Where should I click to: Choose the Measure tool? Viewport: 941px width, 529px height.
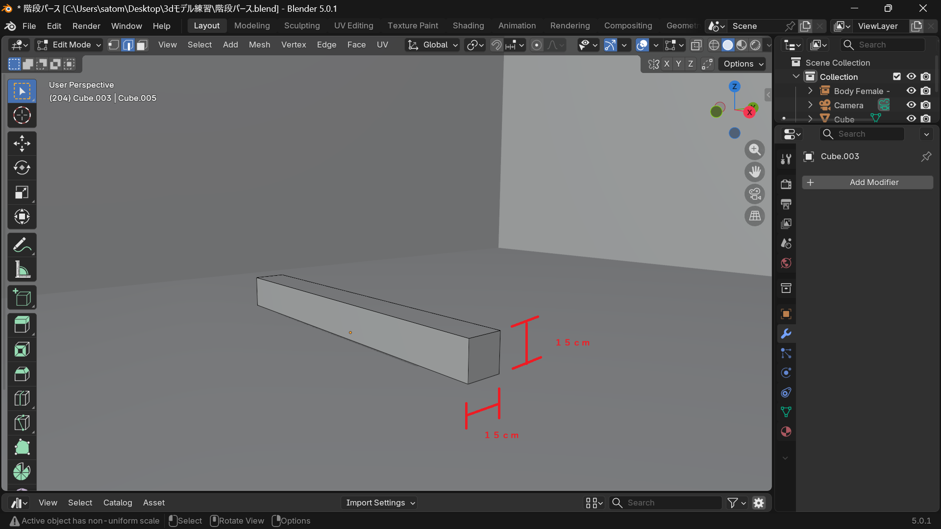tap(22, 270)
